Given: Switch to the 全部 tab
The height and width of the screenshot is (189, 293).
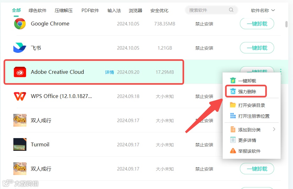Looking at the screenshot, I should click(x=16, y=10).
